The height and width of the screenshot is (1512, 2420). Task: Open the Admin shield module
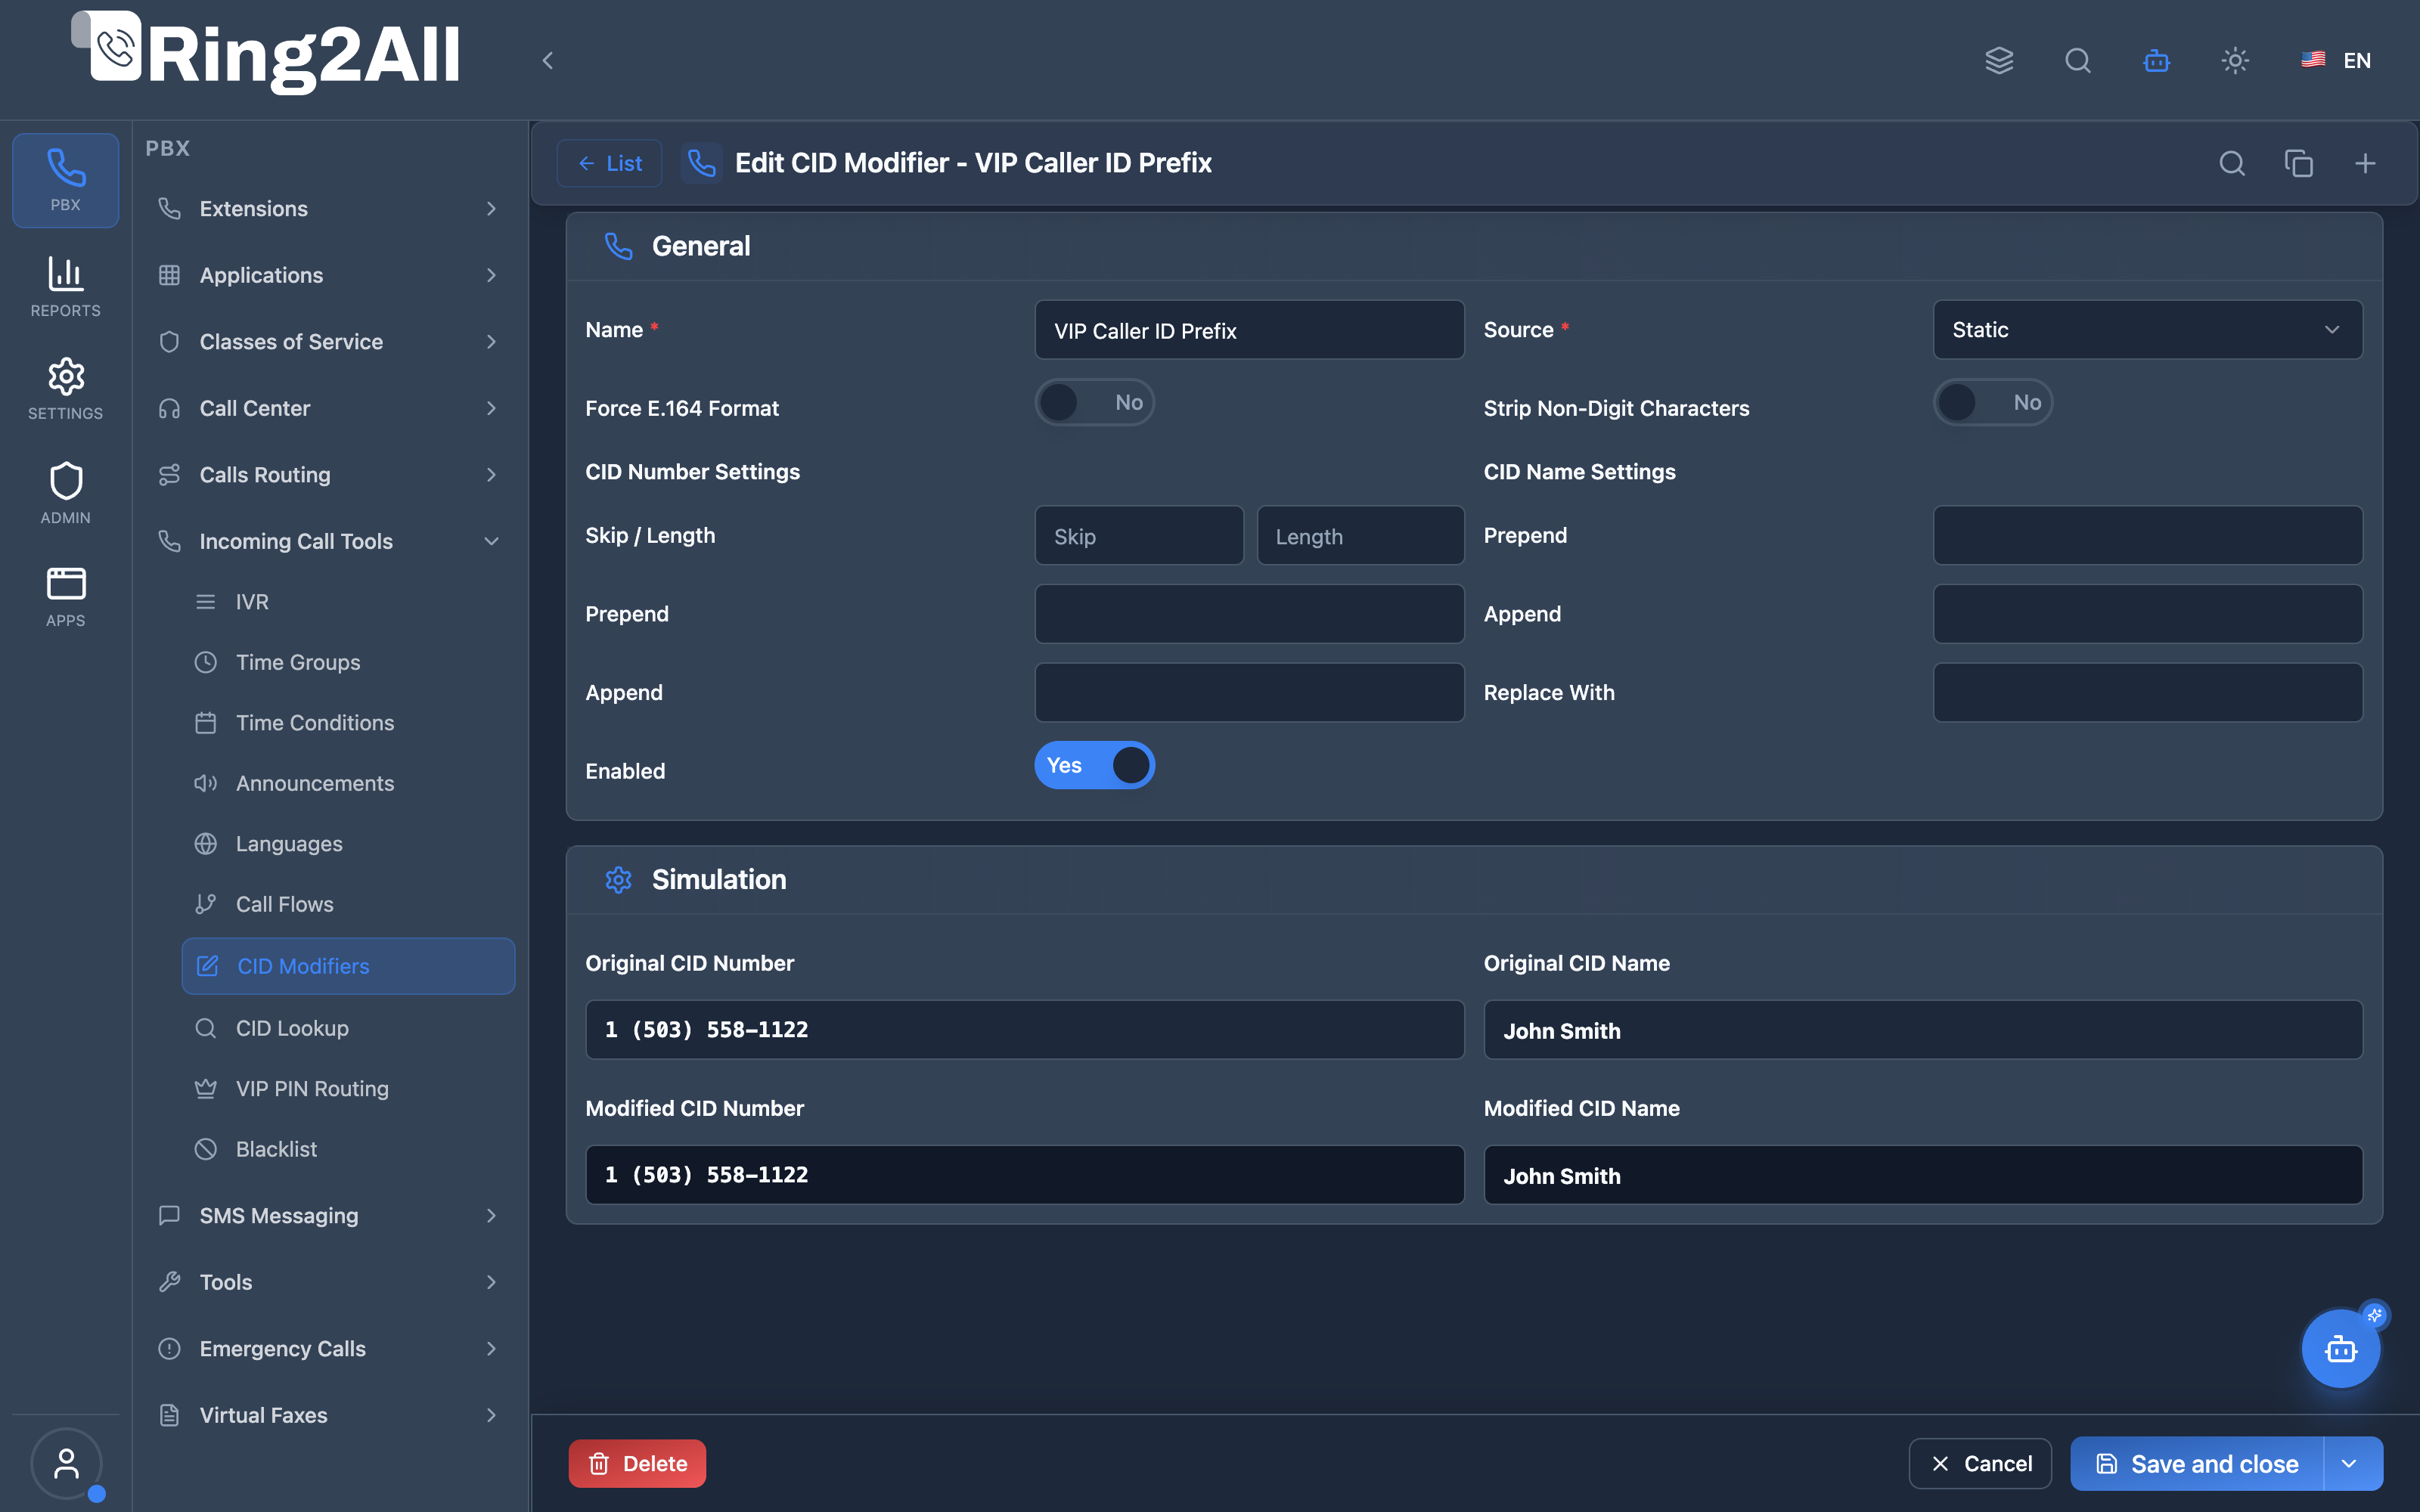click(66, 493)
